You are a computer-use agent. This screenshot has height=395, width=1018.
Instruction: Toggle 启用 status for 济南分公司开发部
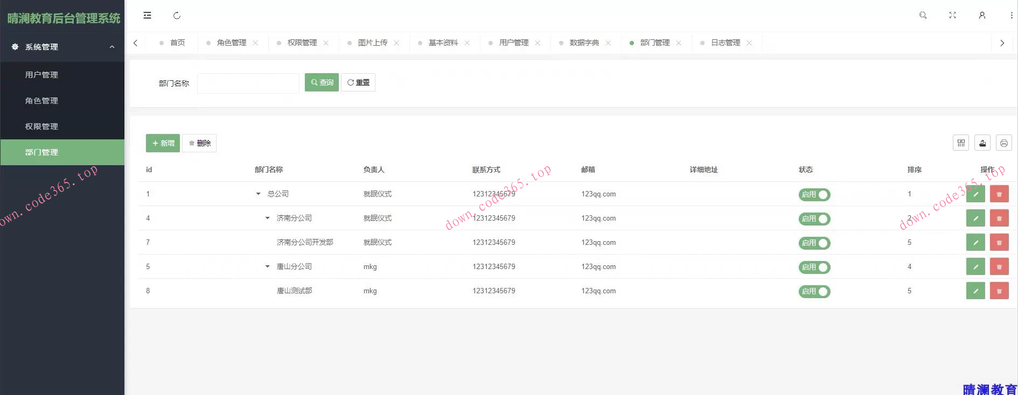[x=814, y=243]
